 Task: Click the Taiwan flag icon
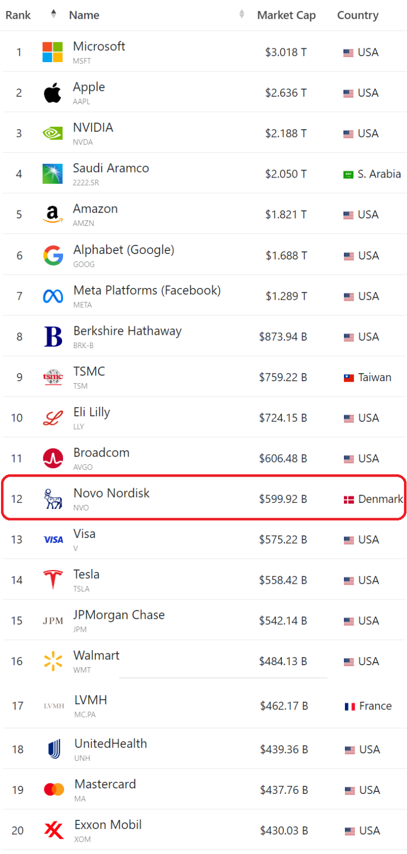pos(348,378)
